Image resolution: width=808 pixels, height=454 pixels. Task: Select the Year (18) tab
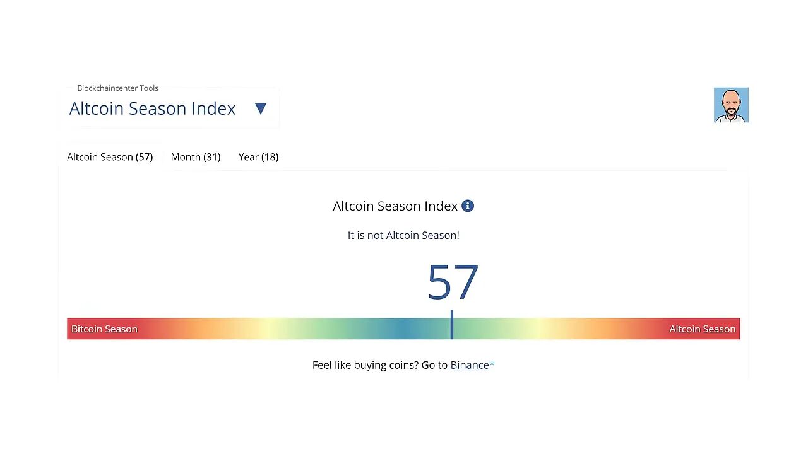coord(258,157)
